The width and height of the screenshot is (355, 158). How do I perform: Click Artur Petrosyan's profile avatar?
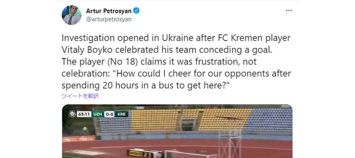tap(71, 15)
